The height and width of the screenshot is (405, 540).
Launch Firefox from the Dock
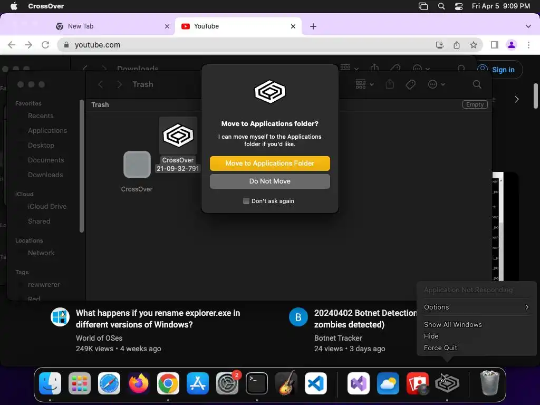[x=139, y=383]
